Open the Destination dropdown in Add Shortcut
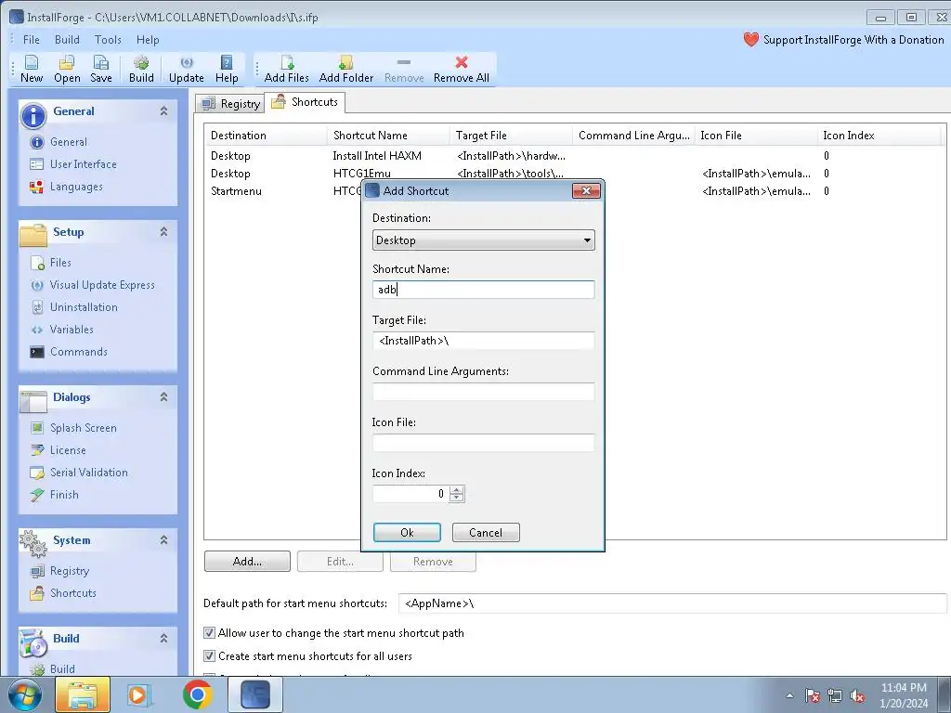 pyautogui.click(x=483, y=240)
